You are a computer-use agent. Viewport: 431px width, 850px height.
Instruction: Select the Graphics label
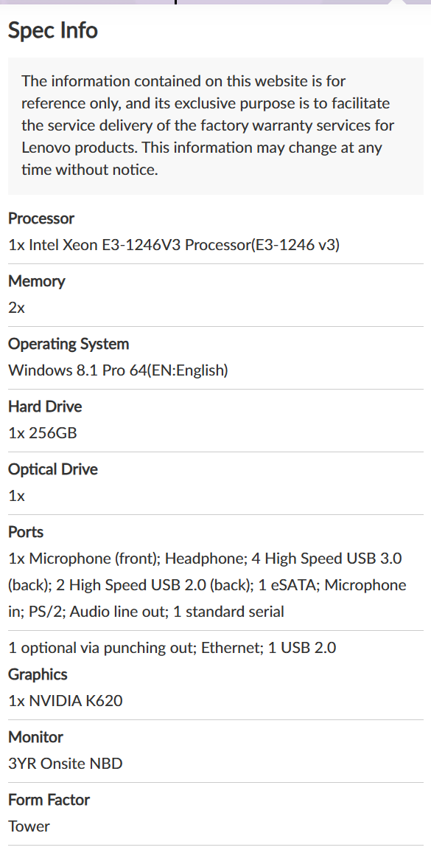point(38,674)
